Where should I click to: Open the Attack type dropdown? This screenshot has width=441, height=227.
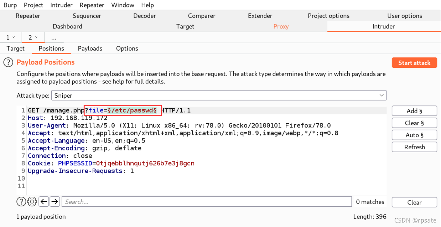(219, 95)
